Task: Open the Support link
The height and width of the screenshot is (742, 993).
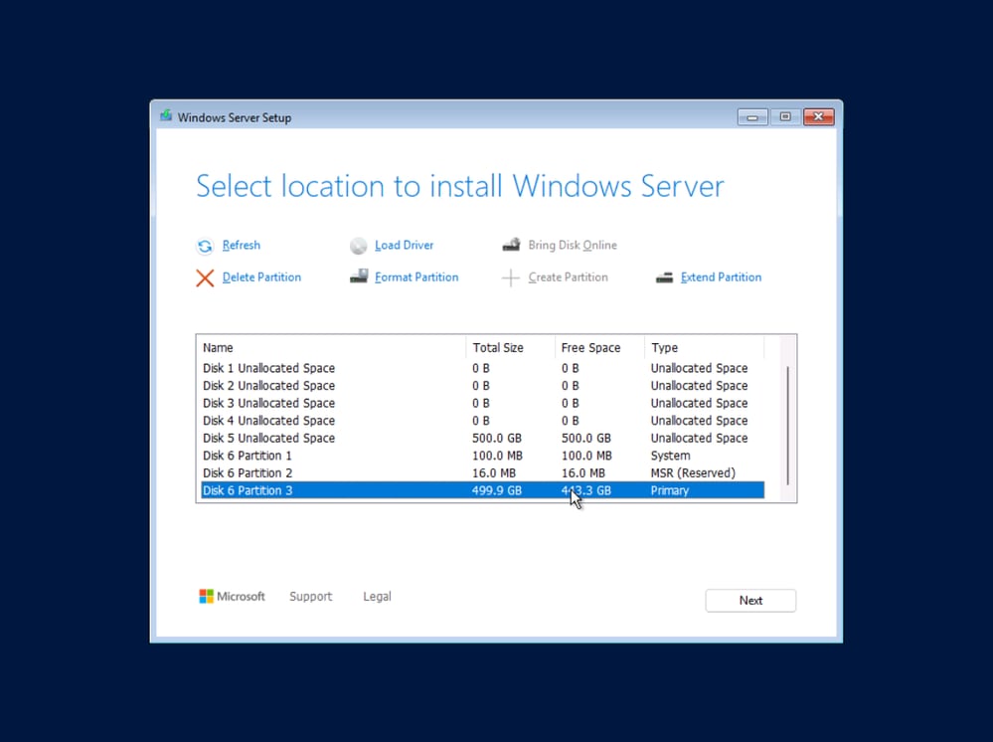Action: pos(310,596)
